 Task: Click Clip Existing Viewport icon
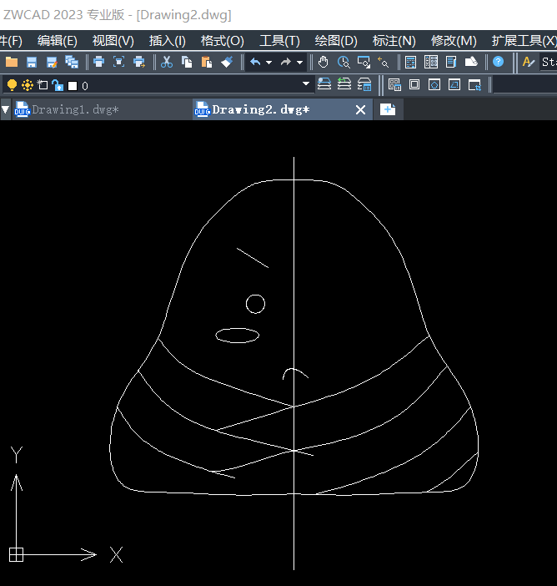474,85
